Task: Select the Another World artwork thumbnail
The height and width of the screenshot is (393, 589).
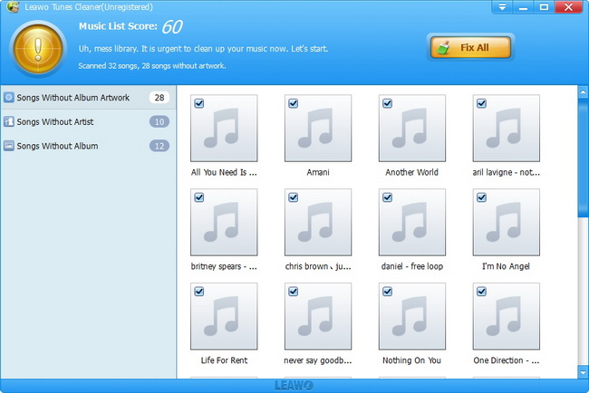Action: pos(412,128)
